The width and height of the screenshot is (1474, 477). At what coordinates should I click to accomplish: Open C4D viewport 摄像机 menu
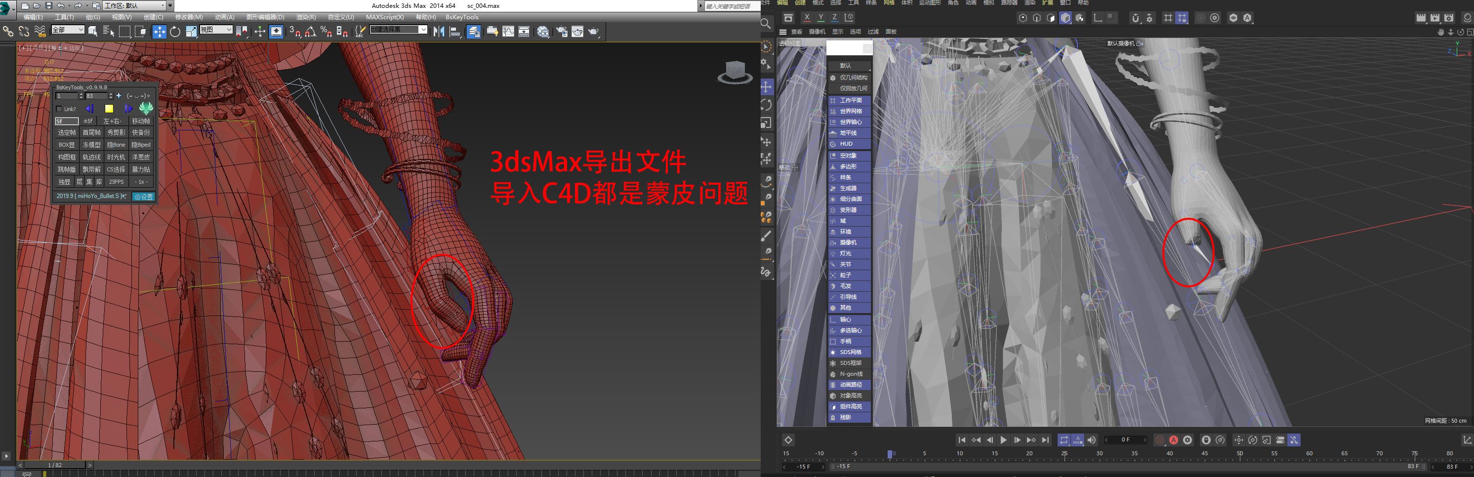click(817, 32)
